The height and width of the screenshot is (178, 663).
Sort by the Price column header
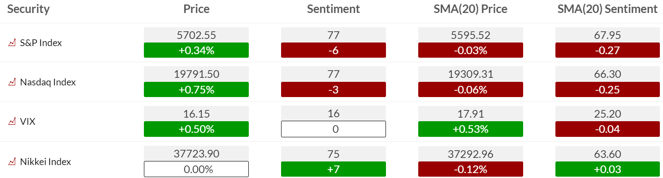tap(196, 9)
